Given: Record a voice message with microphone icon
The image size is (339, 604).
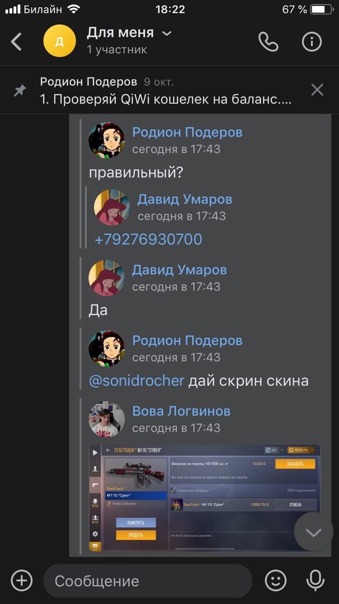Looking at the screenshot, I should (x=315, y=580).
